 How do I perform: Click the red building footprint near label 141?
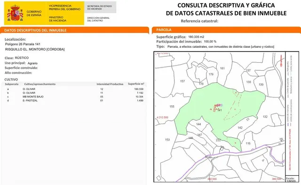pos(215,108)
